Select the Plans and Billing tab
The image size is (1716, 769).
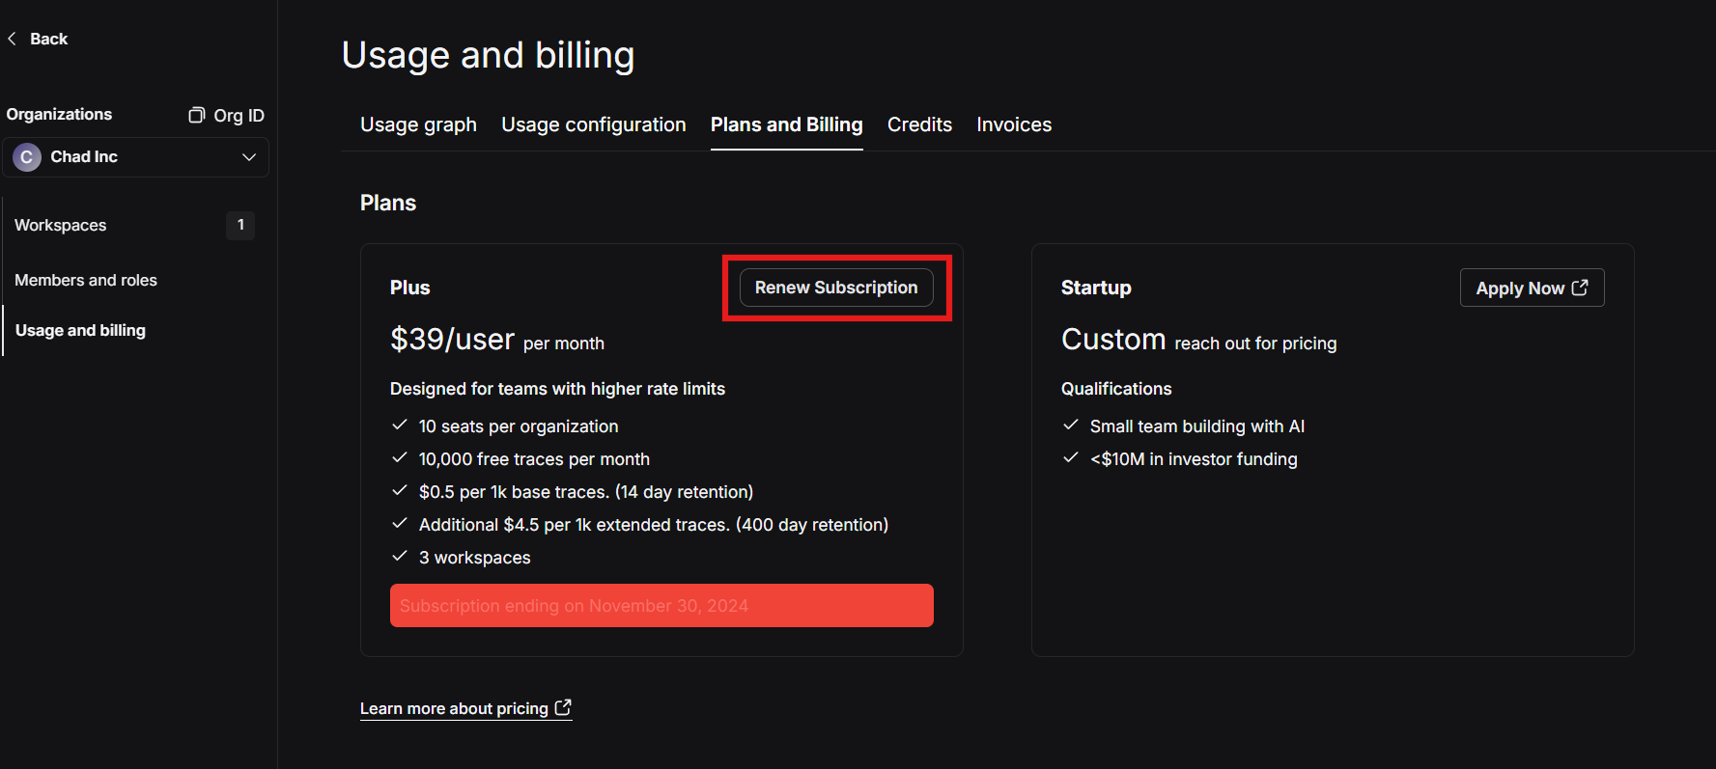coord(787,124)
